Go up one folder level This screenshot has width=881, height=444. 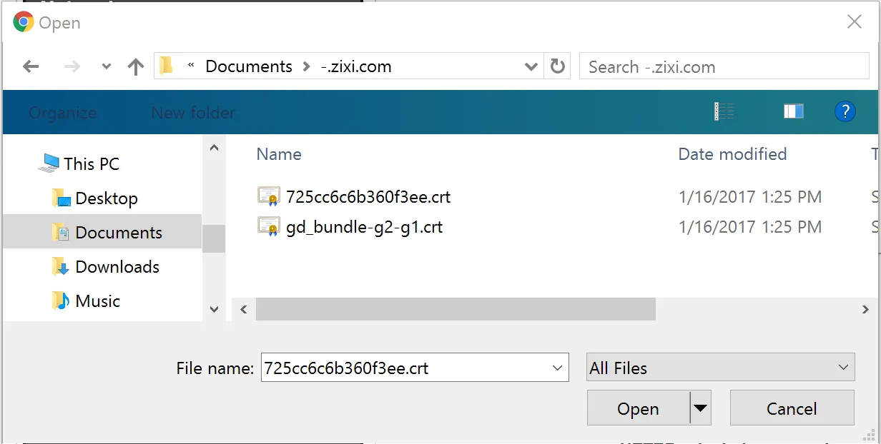tap(136, 67)
